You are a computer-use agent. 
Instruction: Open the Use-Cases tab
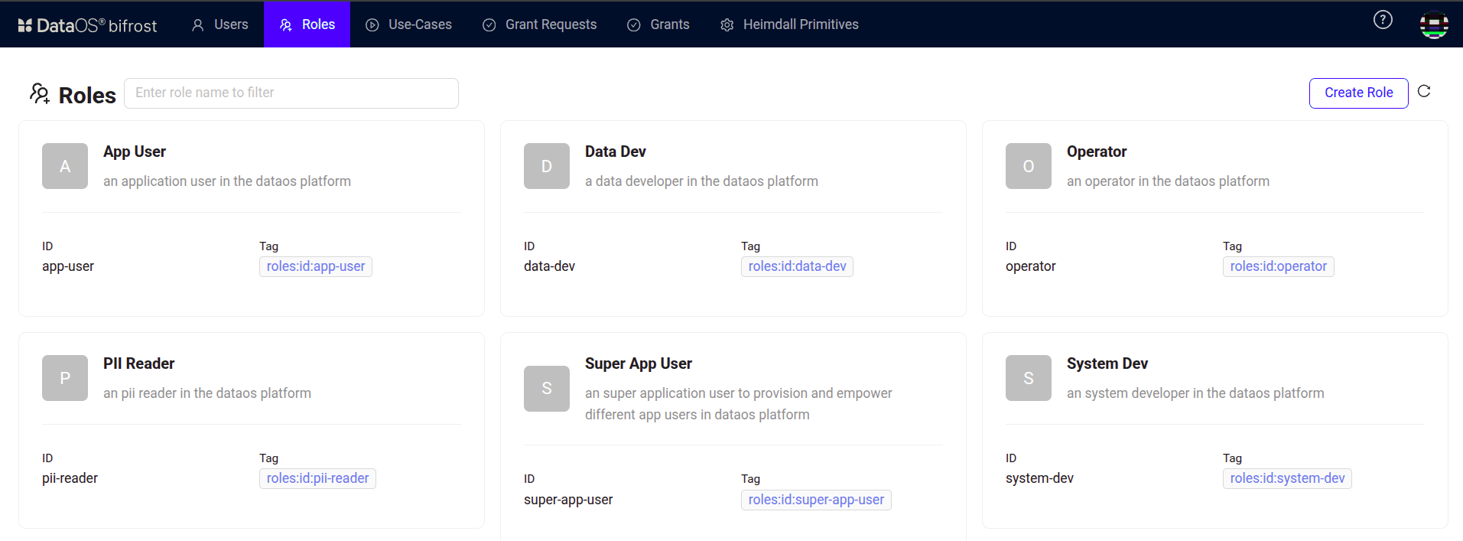408,24
